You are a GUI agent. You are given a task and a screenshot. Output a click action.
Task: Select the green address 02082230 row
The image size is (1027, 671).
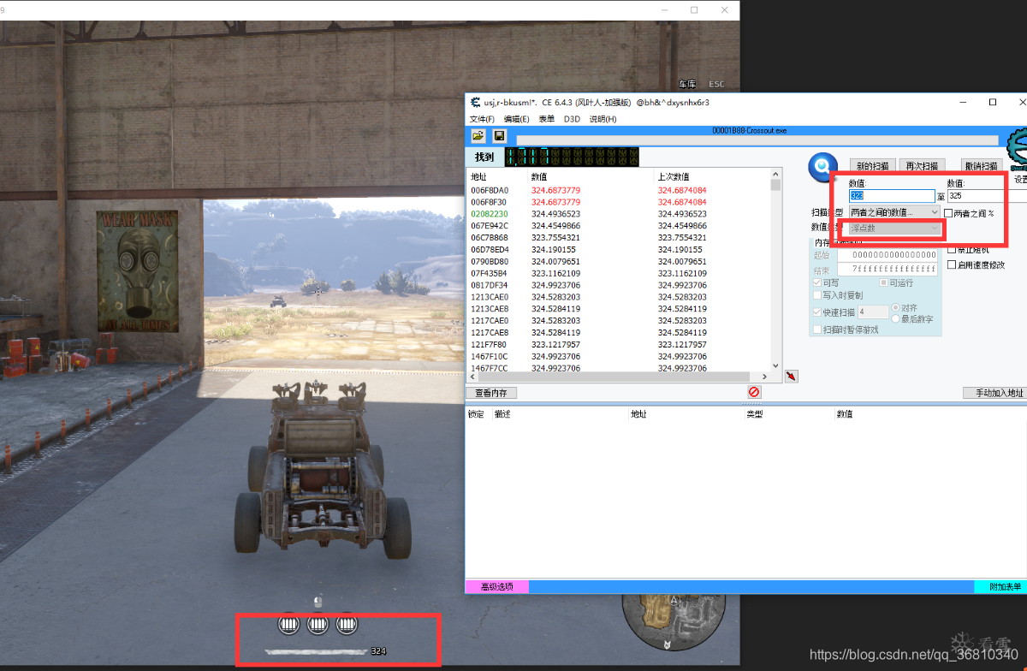click(618, 214)
